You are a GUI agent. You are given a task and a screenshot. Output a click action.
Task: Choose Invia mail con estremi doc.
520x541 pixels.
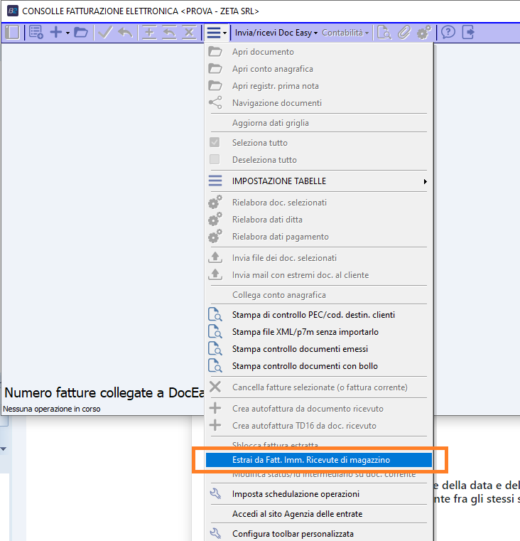[x=319, y=275]
